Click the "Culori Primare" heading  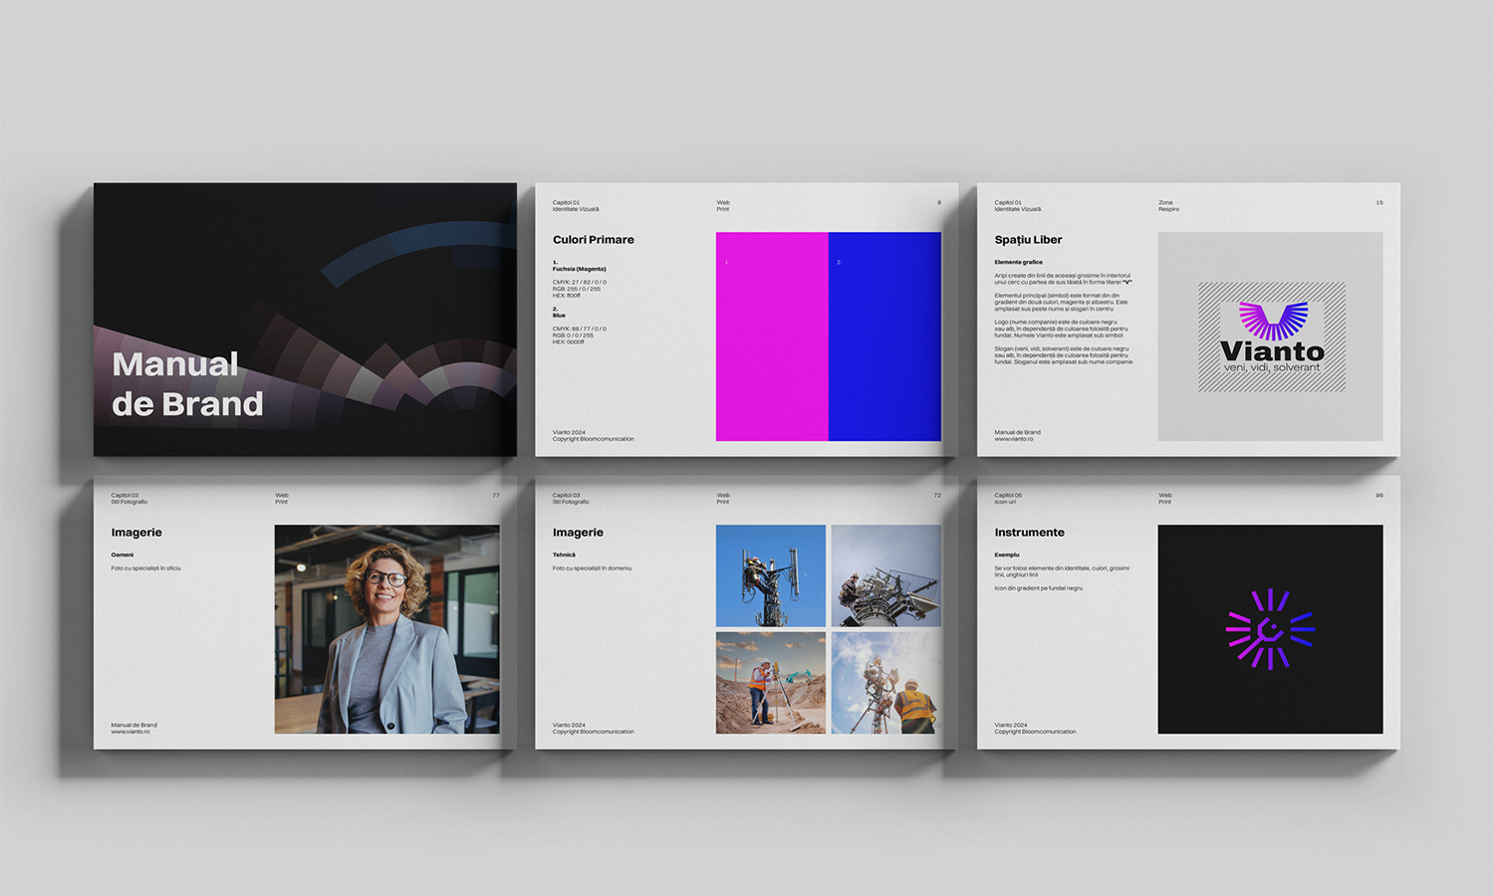tap(593, 240)
